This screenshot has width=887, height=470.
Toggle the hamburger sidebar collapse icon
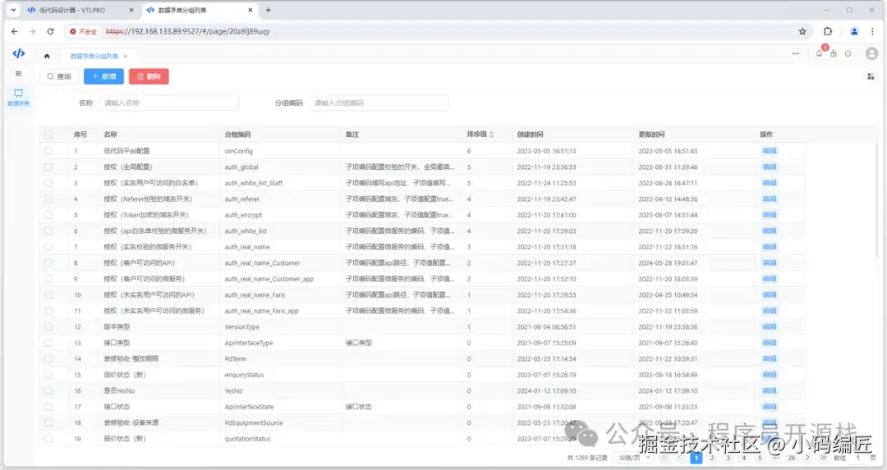18,74
